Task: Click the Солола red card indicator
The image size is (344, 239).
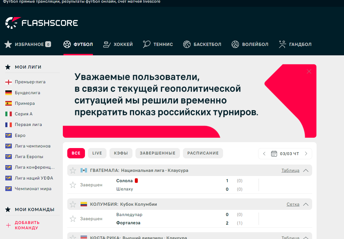Action: pos(136,180)
